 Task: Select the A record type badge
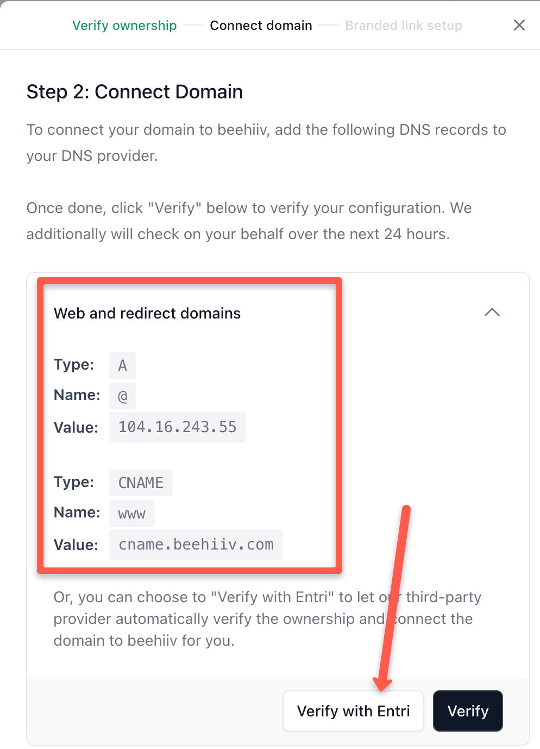[x=122, y=365]
